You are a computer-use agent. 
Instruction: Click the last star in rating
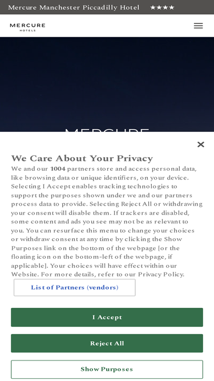pos(172,7)
